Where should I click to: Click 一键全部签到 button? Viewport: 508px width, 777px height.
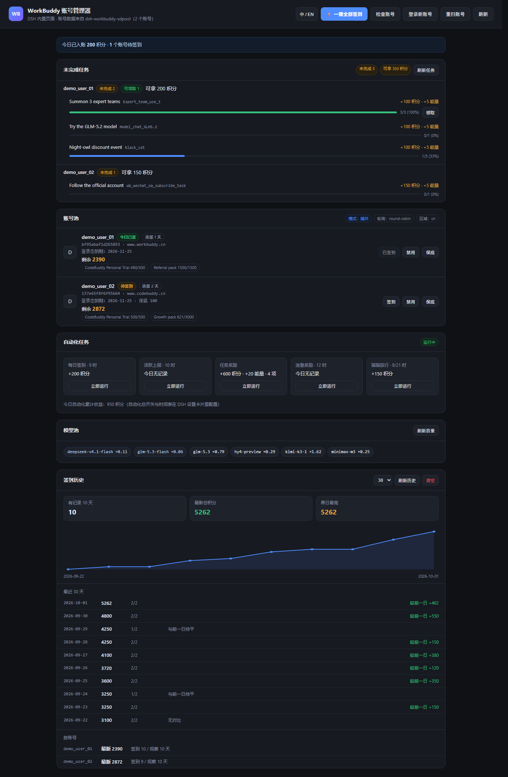click(344, 14)
